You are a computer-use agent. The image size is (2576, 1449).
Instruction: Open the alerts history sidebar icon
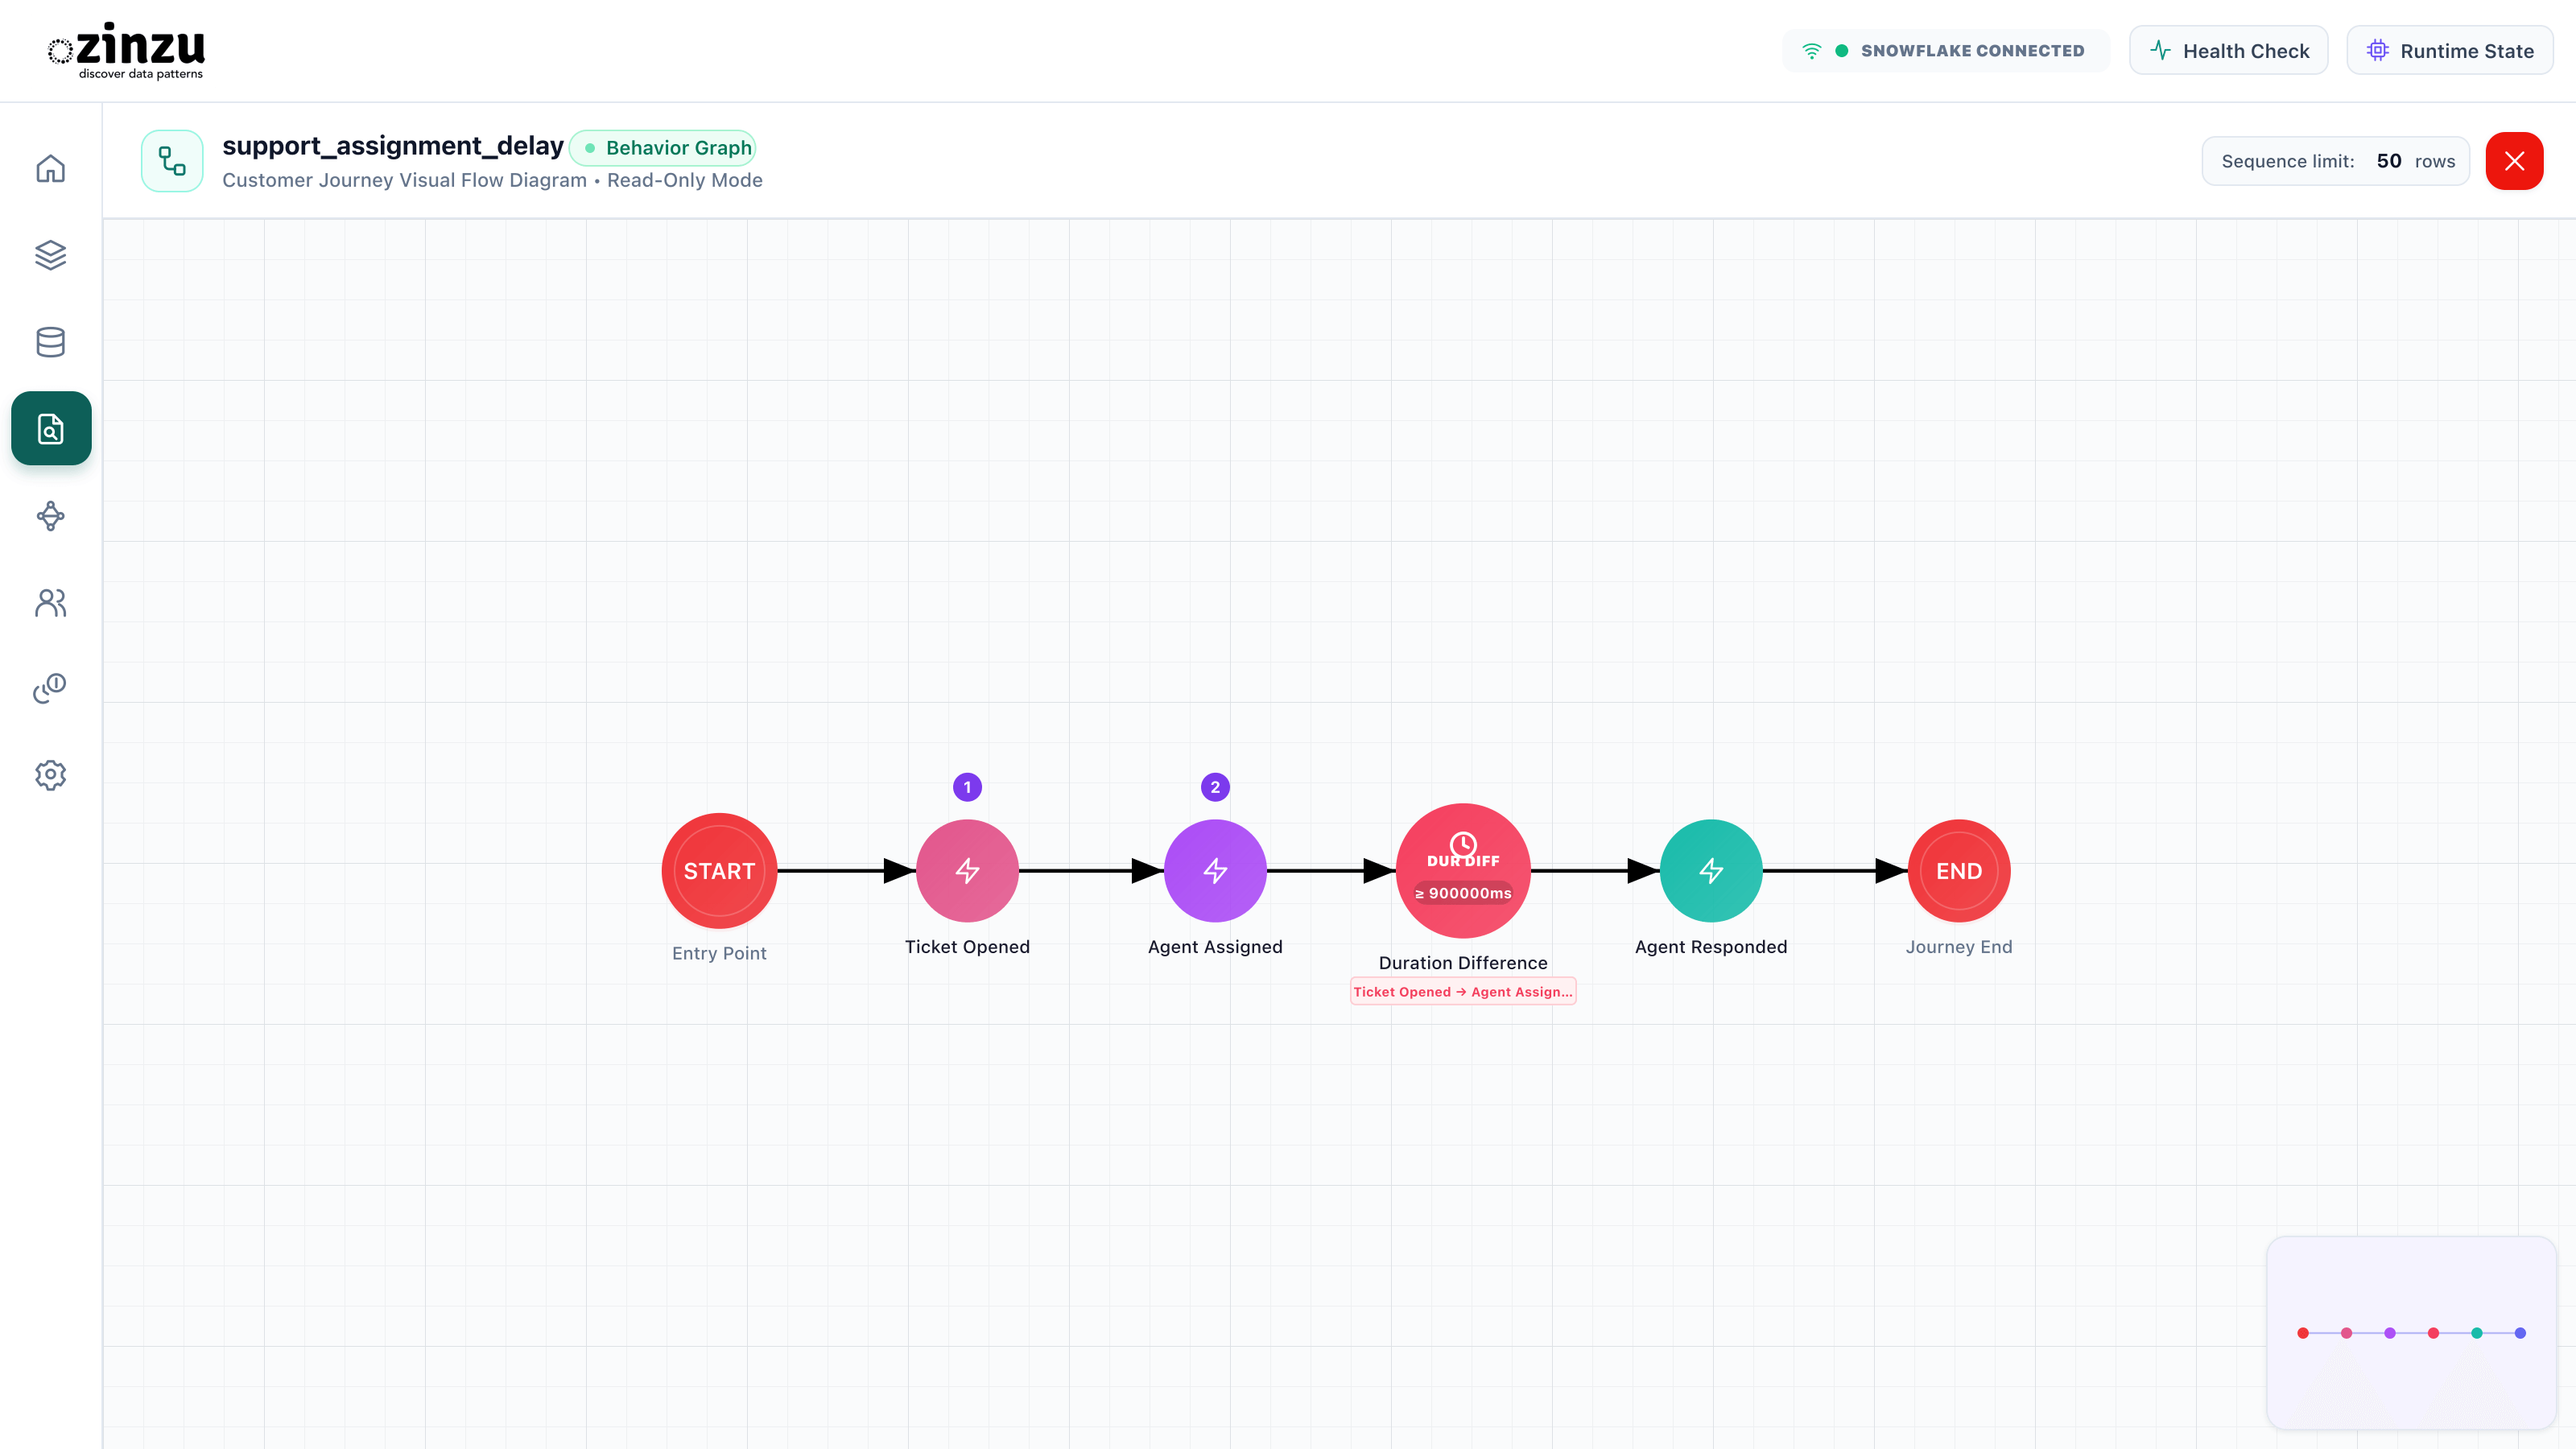50,688
